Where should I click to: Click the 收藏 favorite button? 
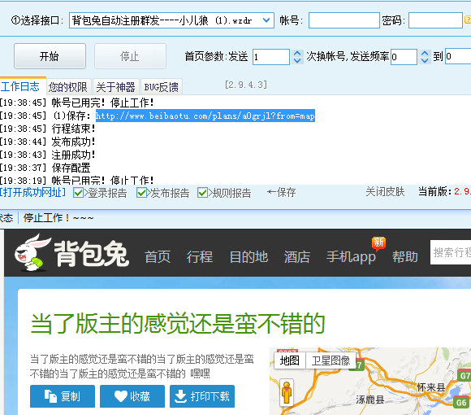132,396
